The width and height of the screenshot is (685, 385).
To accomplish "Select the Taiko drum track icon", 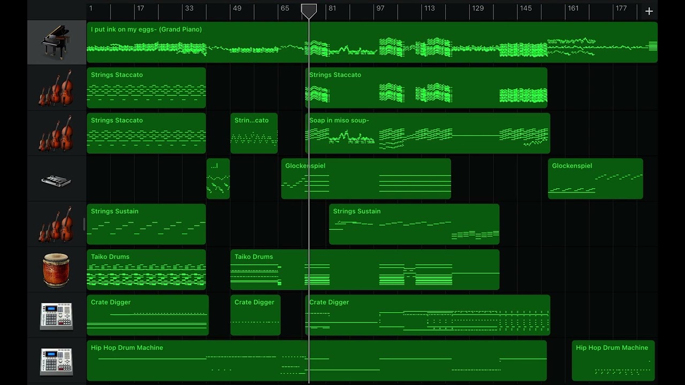I will 56,270.
